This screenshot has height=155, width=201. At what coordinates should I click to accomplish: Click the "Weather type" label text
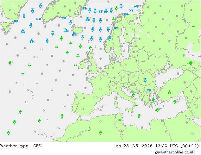[14, 146]
